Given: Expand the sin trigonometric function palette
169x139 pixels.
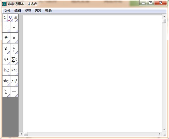Looking at the screenshot, I should pos(14,70).
